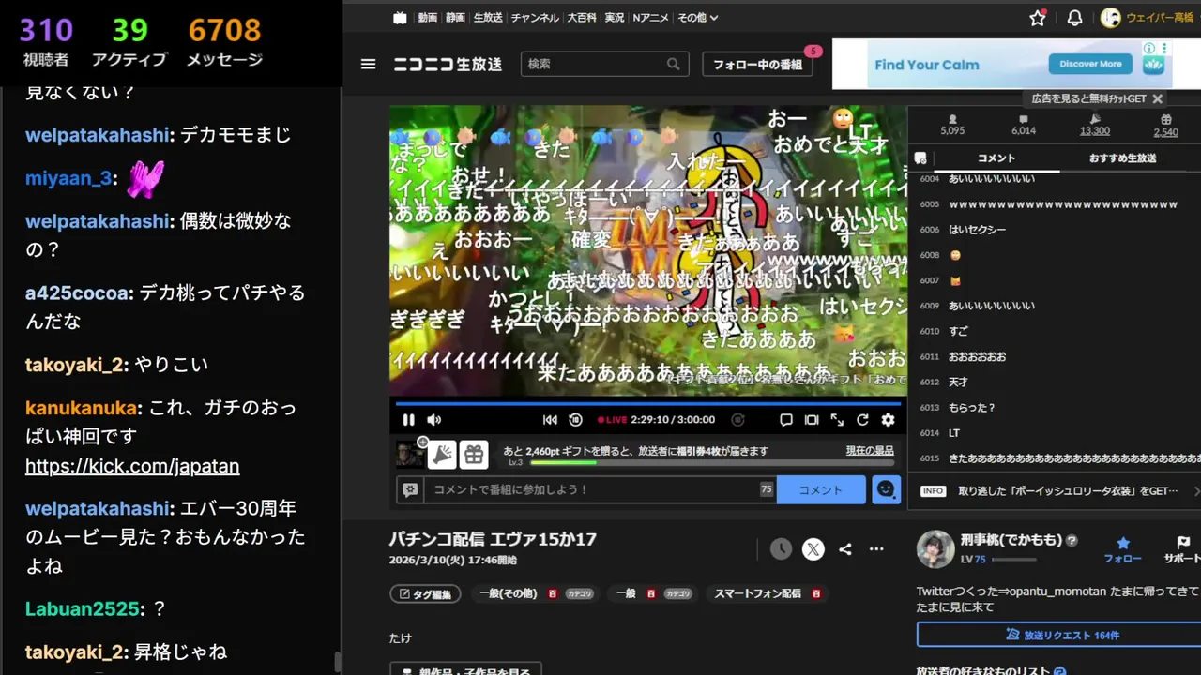
Task: Open the hamburger site menu
Action: (368, 64)
